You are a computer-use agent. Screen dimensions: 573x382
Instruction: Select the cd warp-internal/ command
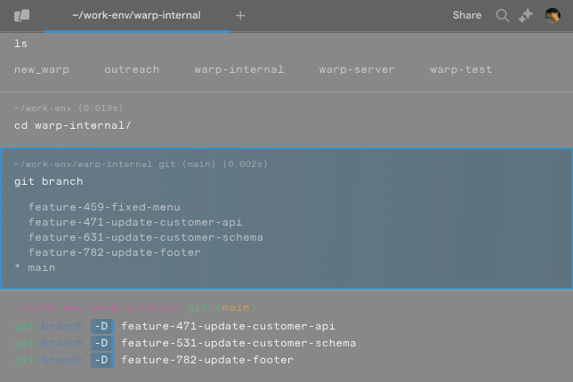point(72,125)
